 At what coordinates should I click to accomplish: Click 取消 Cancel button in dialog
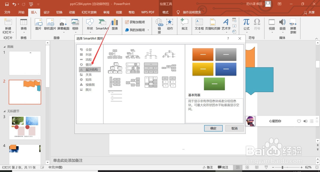(235, 128)
